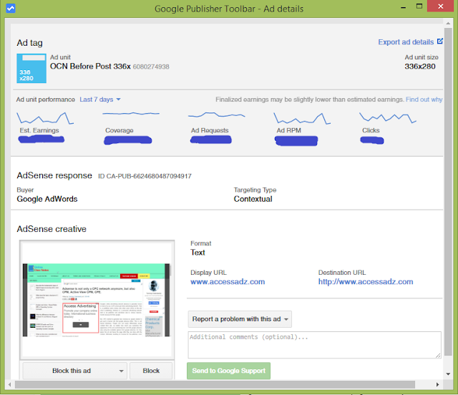Image resolution: width=458 pixels, height=395 pixels.
Task: Maximize the Ad details window
Action: (419, 6)
